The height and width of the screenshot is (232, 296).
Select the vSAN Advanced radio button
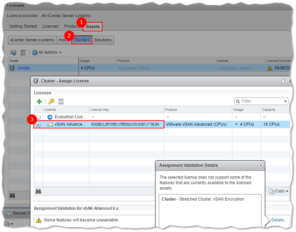coord(38,125)
